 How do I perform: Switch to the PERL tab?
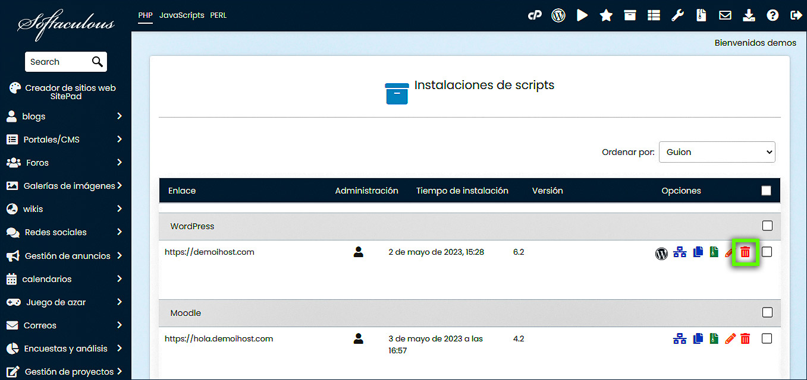pos(218,15)
